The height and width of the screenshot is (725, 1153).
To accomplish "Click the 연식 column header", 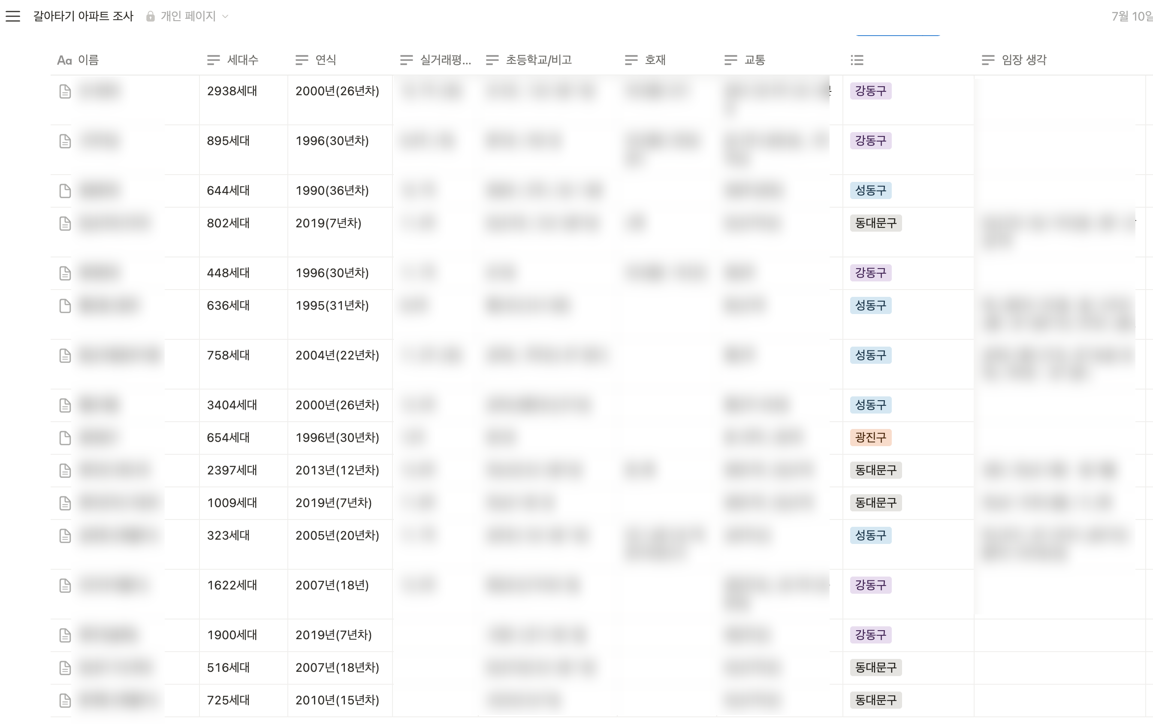I will tap(325, 60).
